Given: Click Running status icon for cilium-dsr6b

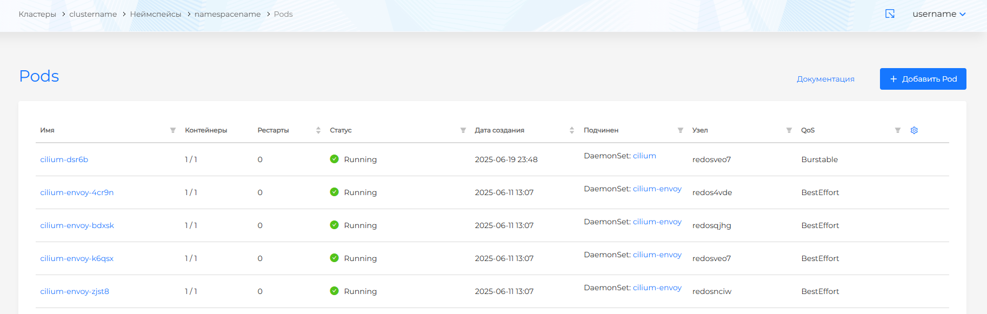Looking at the screenshot, I should (x=334, y=159).
